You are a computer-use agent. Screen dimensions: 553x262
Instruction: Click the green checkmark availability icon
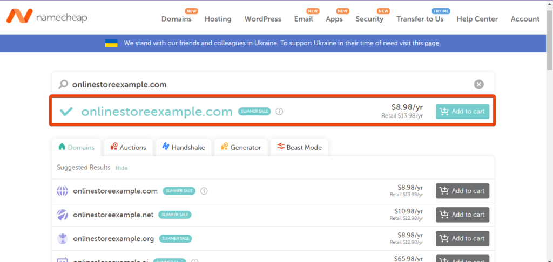66,112
